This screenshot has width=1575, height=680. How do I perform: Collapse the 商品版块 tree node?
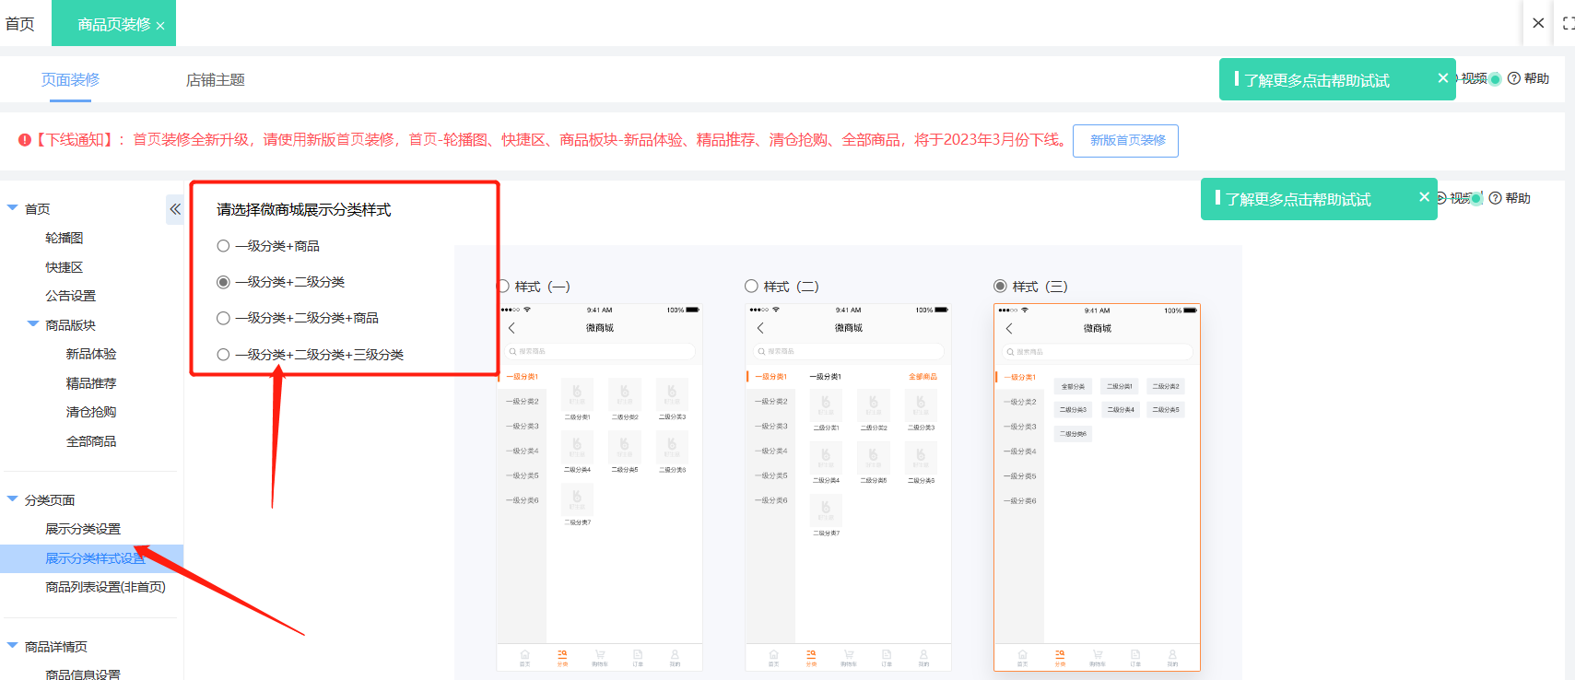[33, 324]
